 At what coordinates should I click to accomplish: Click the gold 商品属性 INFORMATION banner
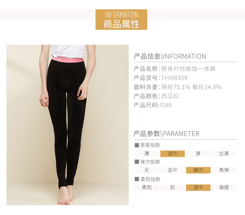[121, 20]
